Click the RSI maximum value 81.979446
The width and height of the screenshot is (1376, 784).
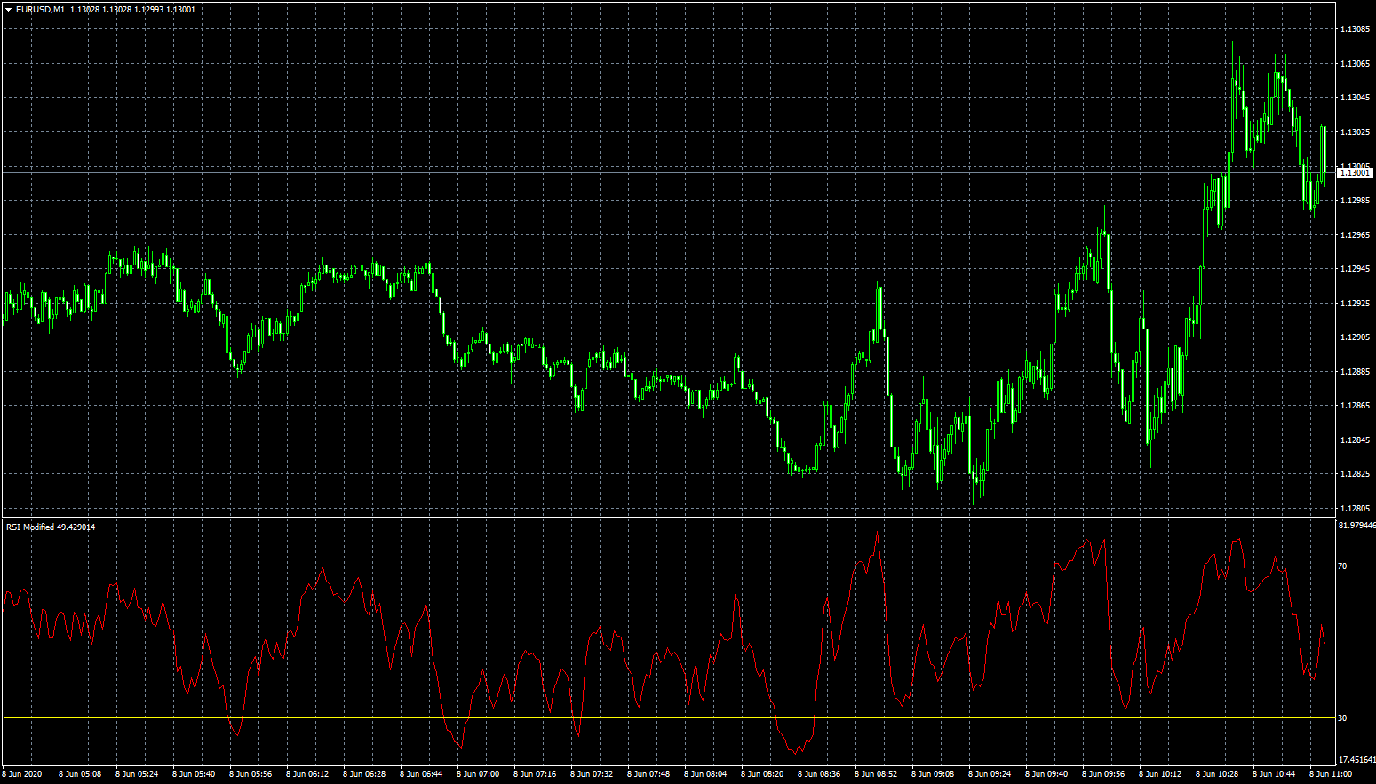point(1356,526)
